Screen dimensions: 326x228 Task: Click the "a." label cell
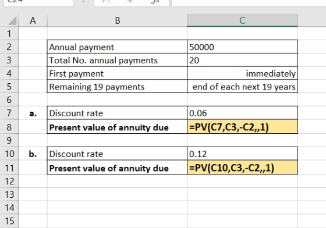click(x=33, y=113)
